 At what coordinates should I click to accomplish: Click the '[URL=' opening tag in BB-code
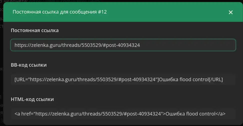pyautogui.click(x=21, y=80)
